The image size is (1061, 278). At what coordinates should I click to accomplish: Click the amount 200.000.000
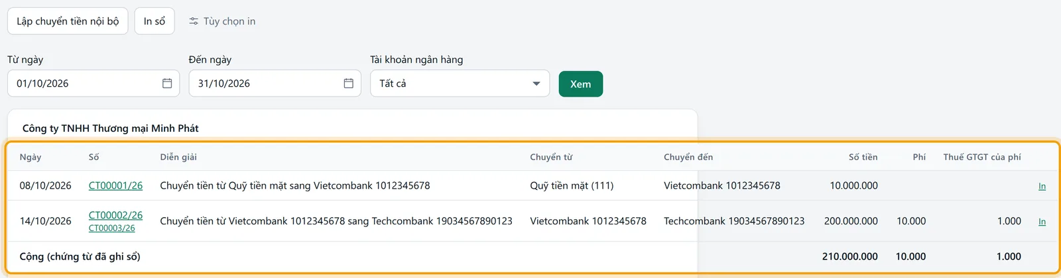[x=851, y=221]
